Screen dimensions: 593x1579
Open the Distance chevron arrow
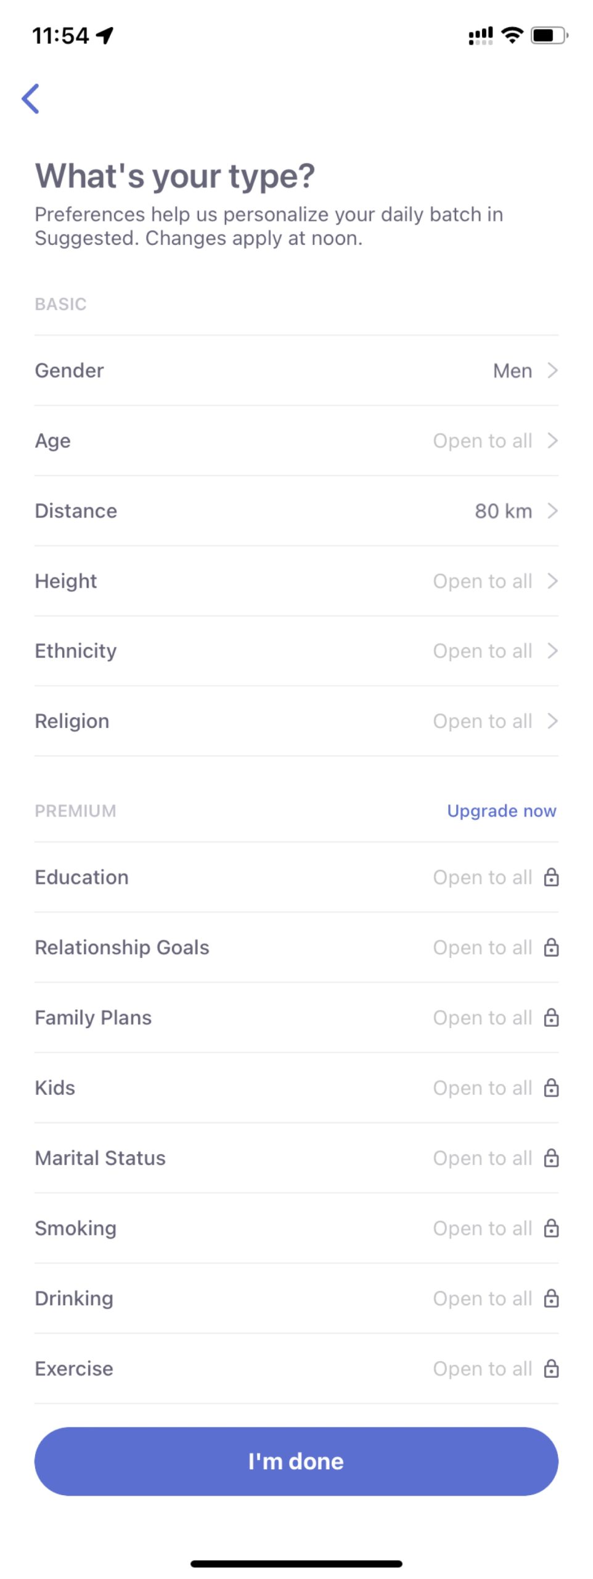pyautogui.click(x=552, y=511)
